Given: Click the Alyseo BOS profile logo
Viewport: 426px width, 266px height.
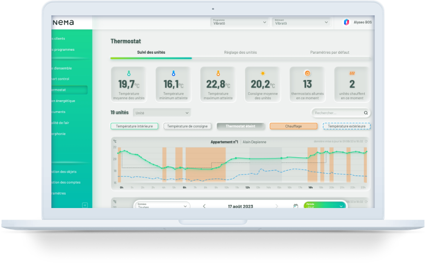Looking at the screenshot, I should (346, 22).
